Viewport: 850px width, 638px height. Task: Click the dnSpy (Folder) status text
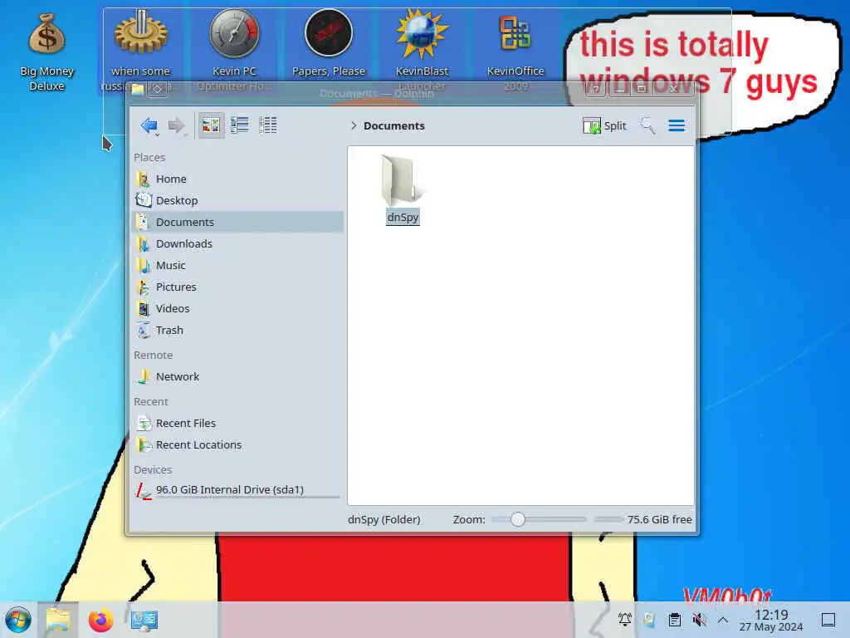click(383, 519)
